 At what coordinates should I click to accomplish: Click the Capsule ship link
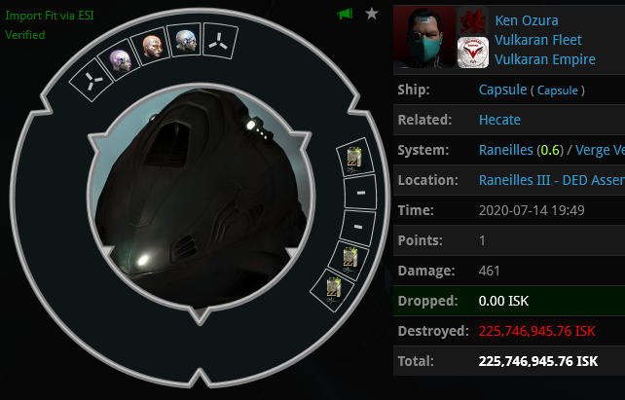[502, 90]
